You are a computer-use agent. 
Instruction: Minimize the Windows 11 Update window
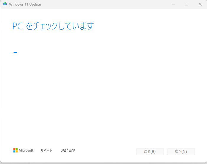173,4
